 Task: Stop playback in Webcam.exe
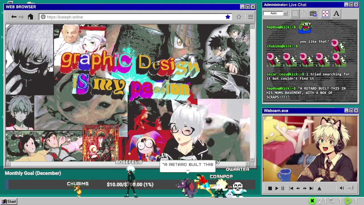point(270,188)
